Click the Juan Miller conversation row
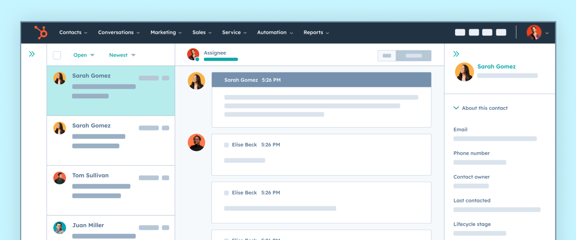 click(111, 228)
